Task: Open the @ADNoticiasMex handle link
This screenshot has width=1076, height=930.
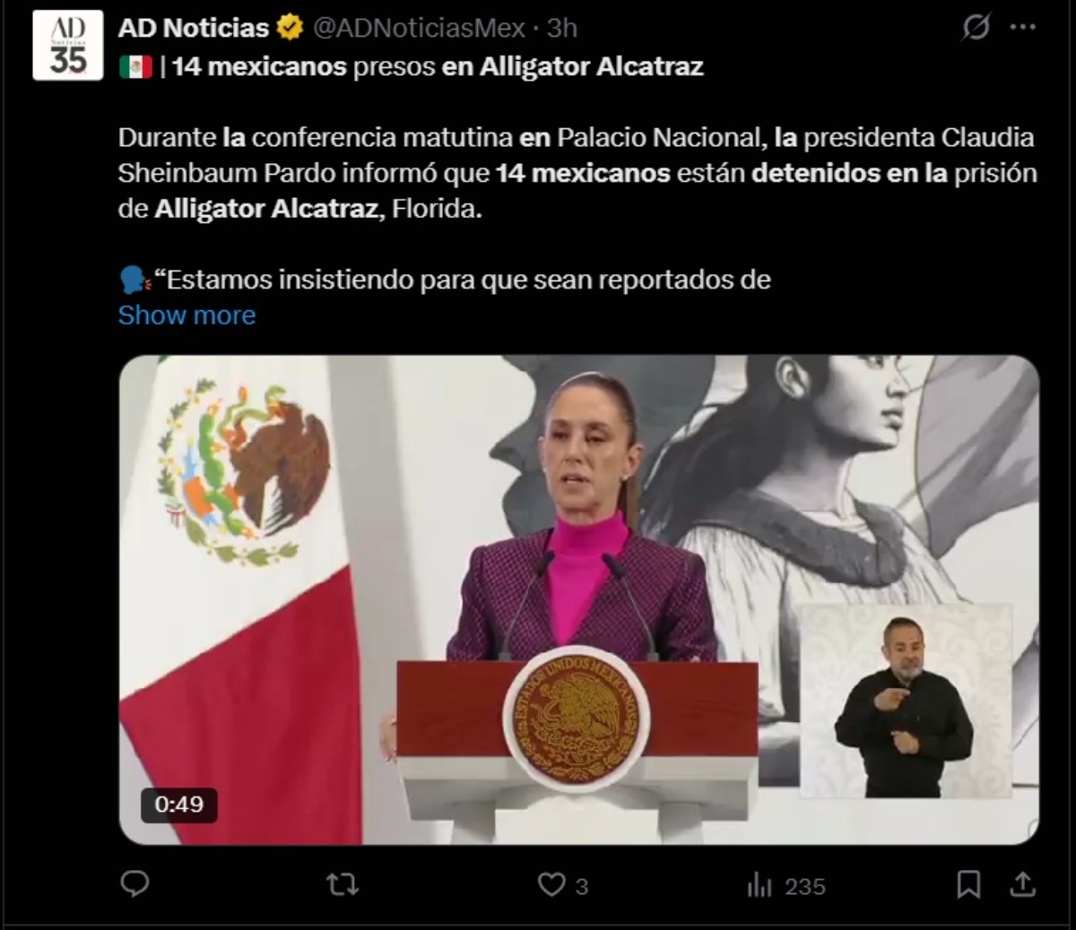Action: [x=419, y=28]
